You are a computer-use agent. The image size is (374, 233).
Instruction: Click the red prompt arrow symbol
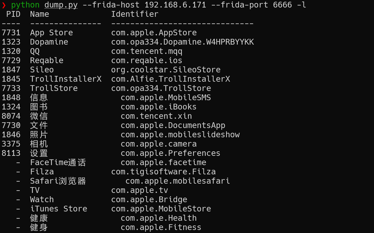point(4,5)
